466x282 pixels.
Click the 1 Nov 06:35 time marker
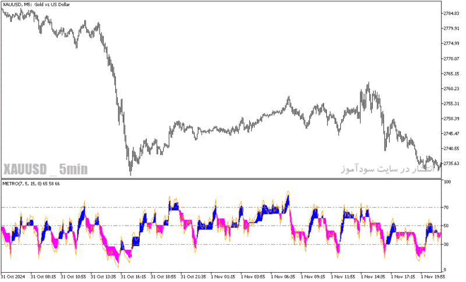[283, 277]
